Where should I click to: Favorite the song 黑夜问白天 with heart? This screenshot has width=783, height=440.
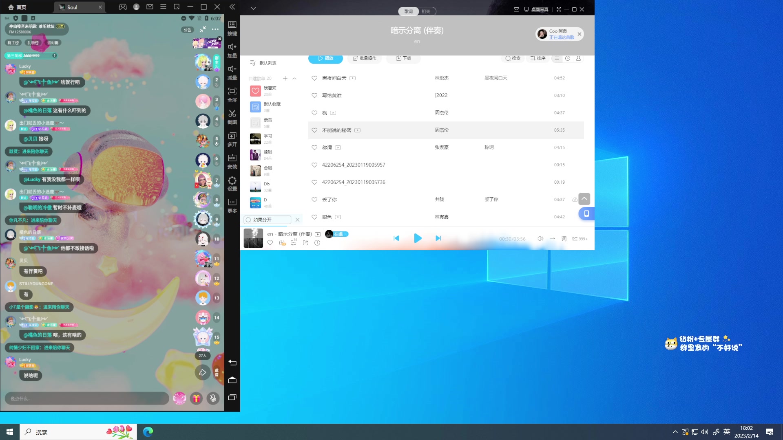(x=314, y=78)
